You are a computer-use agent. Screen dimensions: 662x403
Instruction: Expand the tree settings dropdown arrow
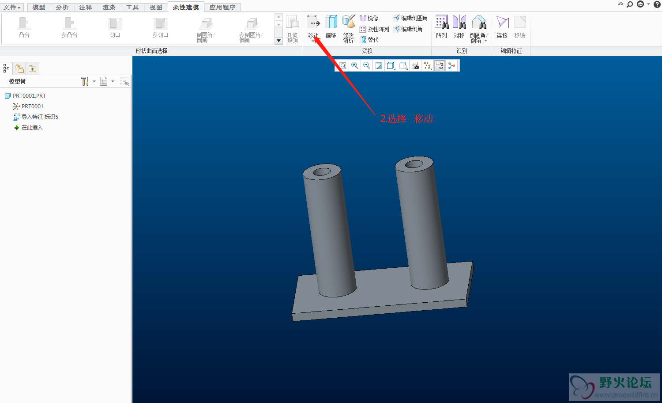coord(94,81)
